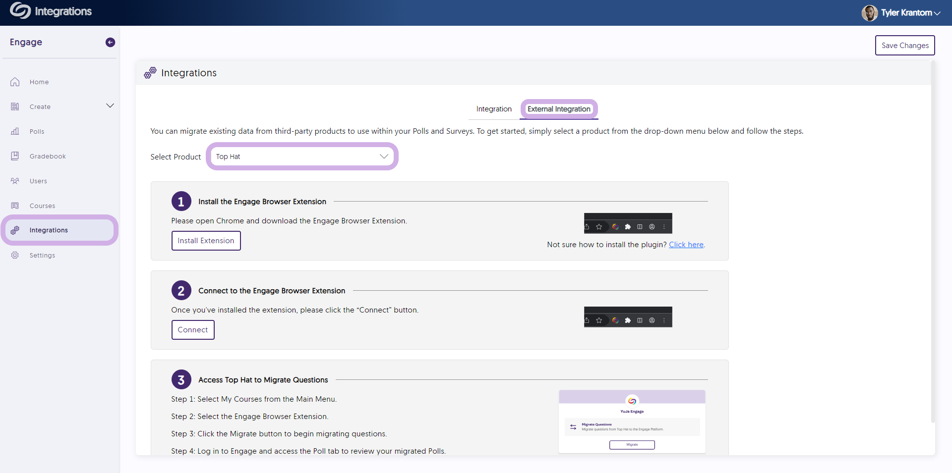Click the Courses icon
Viewport: 952px width, 473px height.
(15, 206)
